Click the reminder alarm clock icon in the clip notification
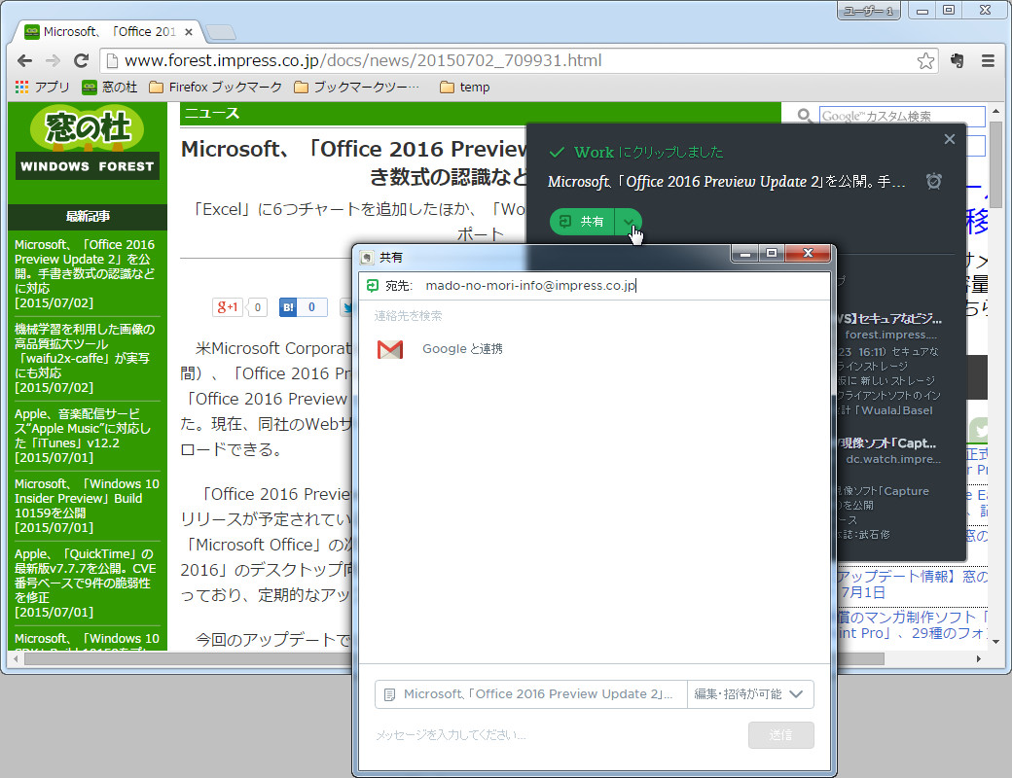The width and height of the screenshot is (1012, 778). 933,180
